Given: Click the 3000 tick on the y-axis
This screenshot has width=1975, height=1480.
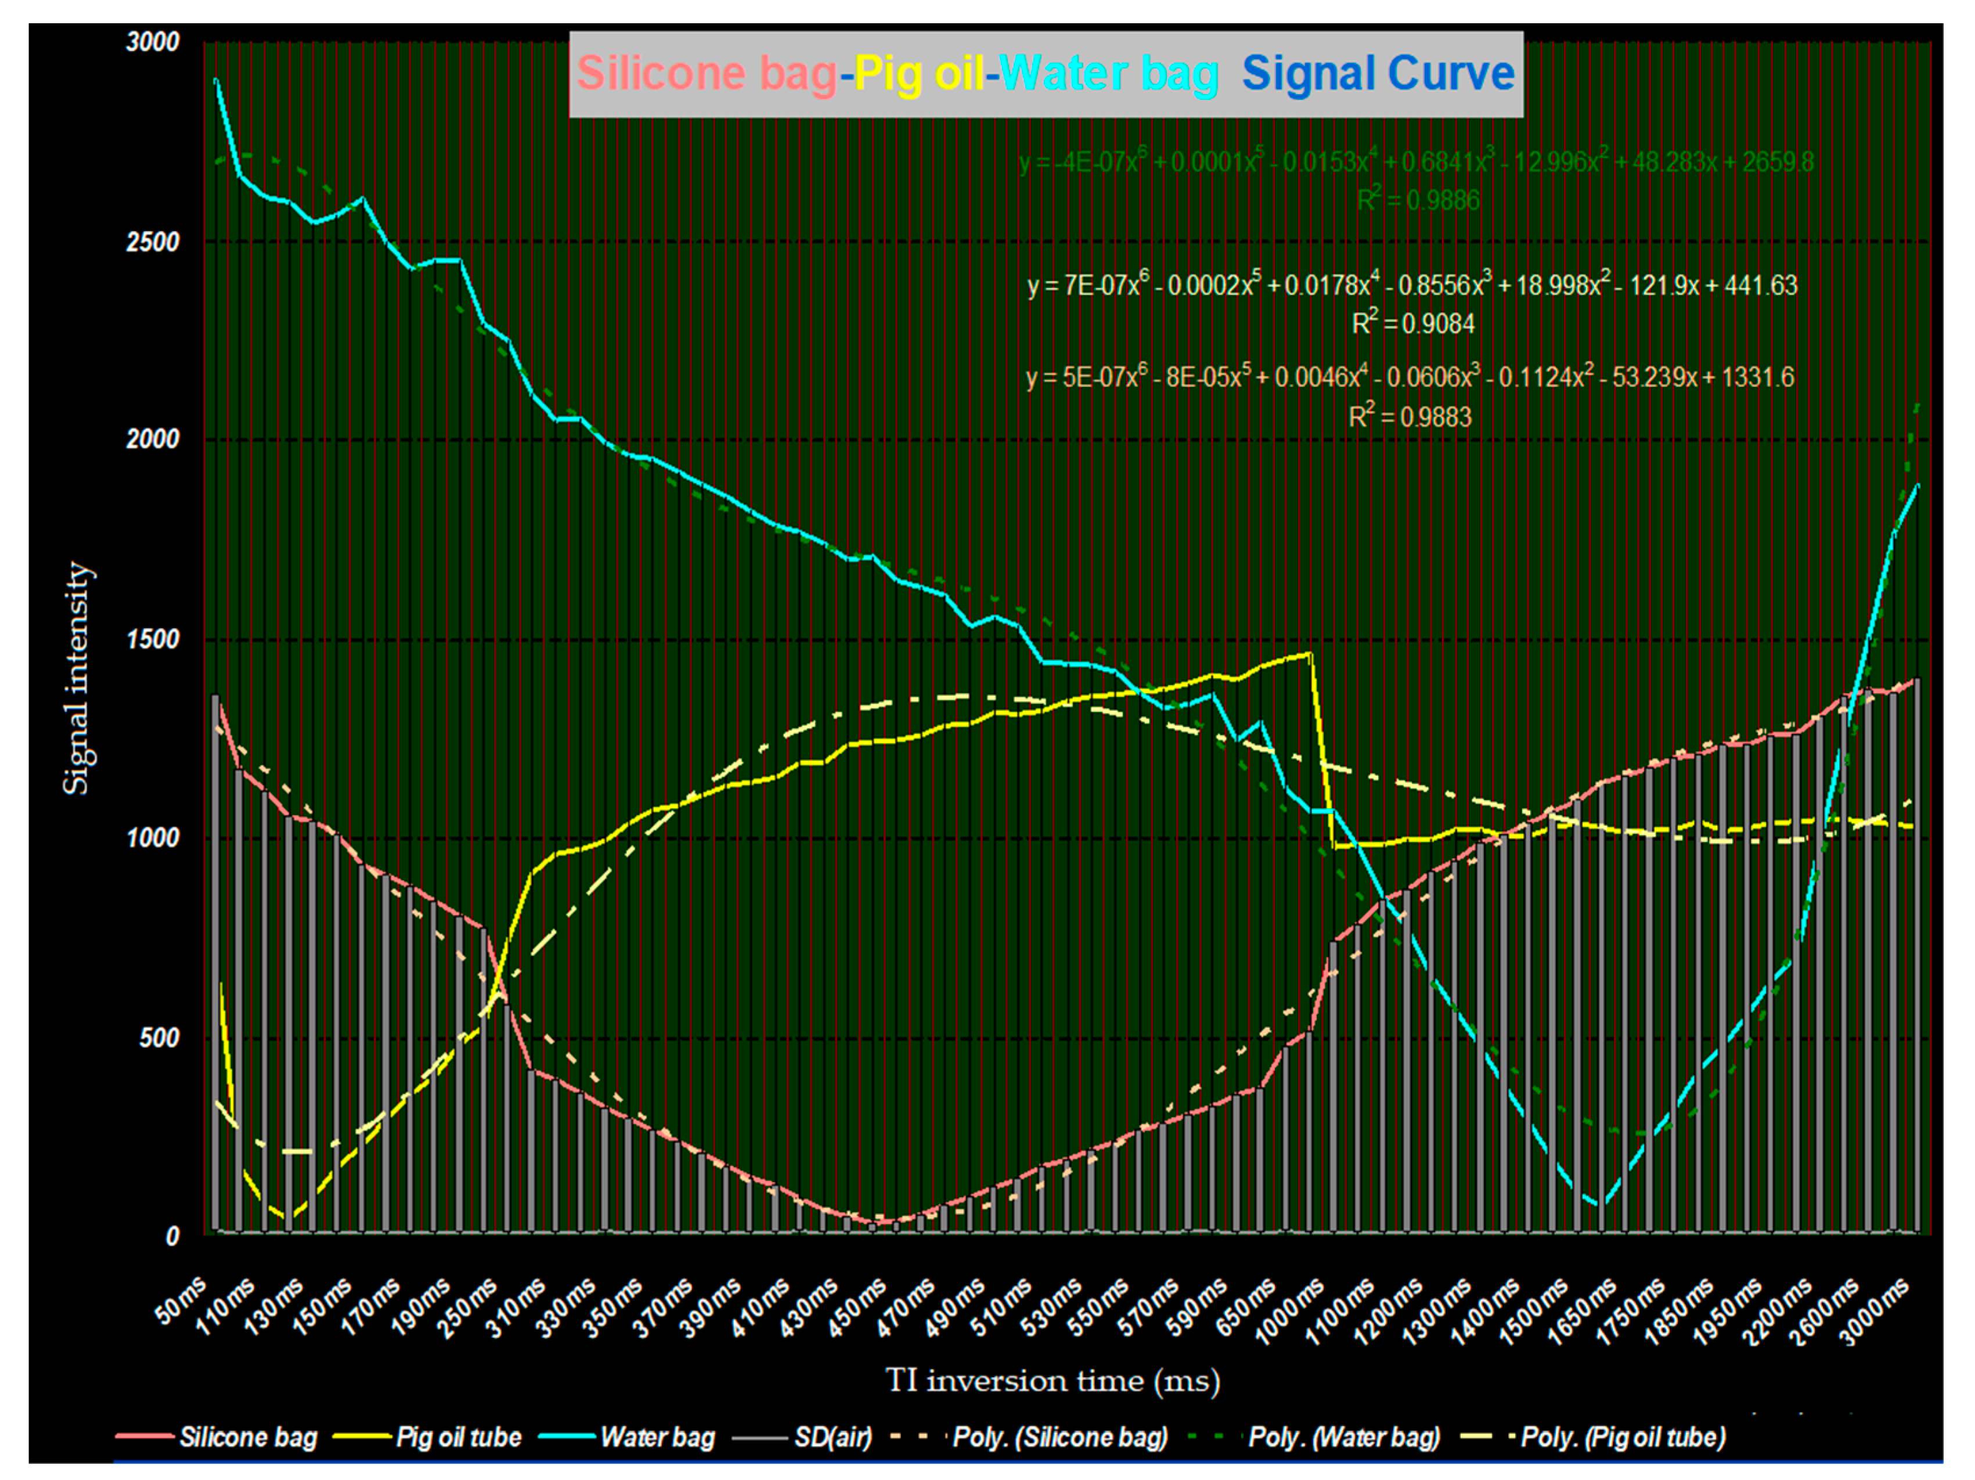Looking at the screenshot, I should point(153,42).
